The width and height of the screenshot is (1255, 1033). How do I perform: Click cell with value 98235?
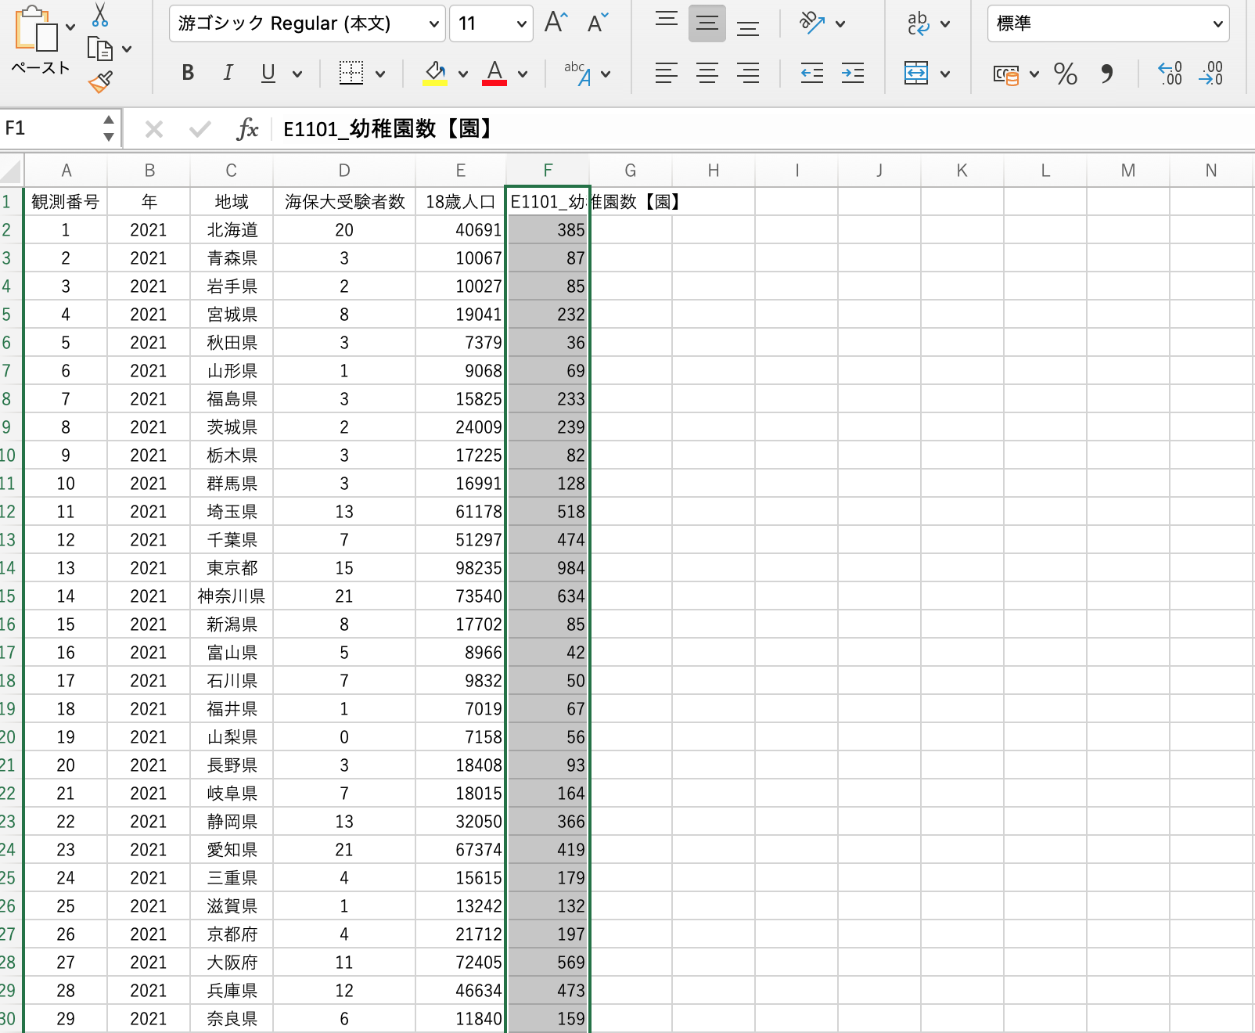click(460, 568)
